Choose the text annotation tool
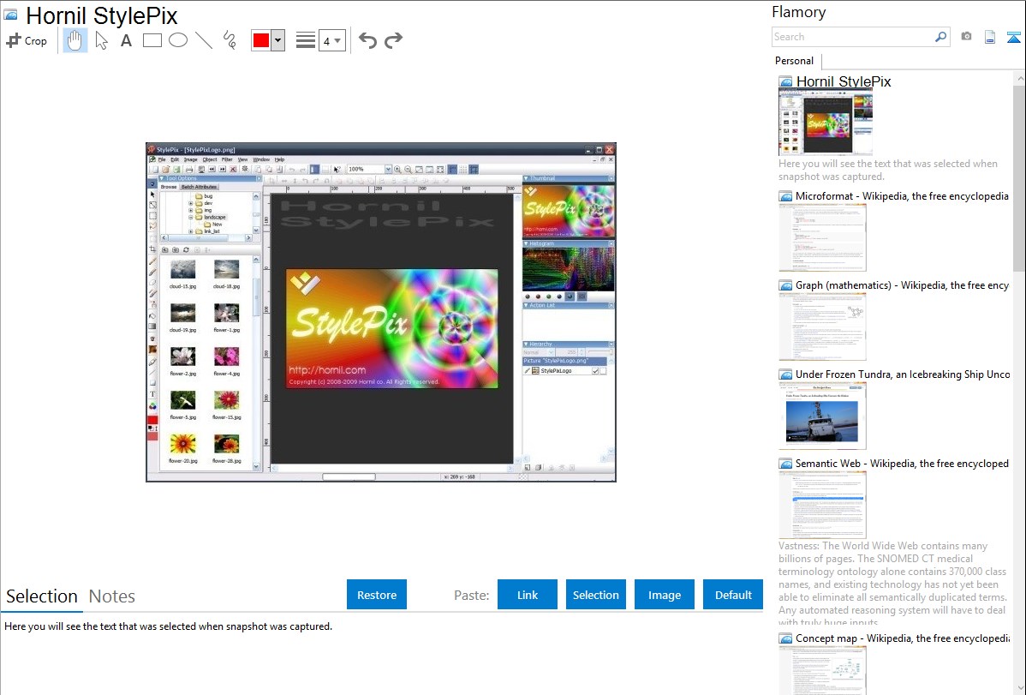This screenshot has height=695, width=1026. click(126, 40)
